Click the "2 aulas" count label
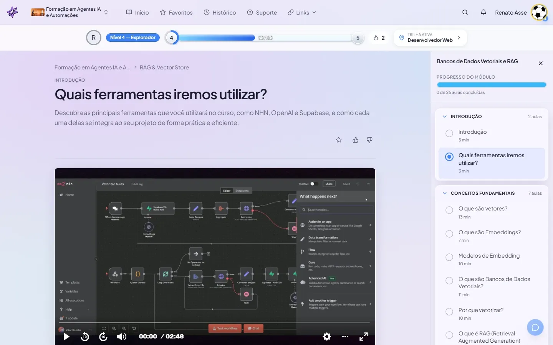This screenshot has width=553, height=345. click(535, 117)
